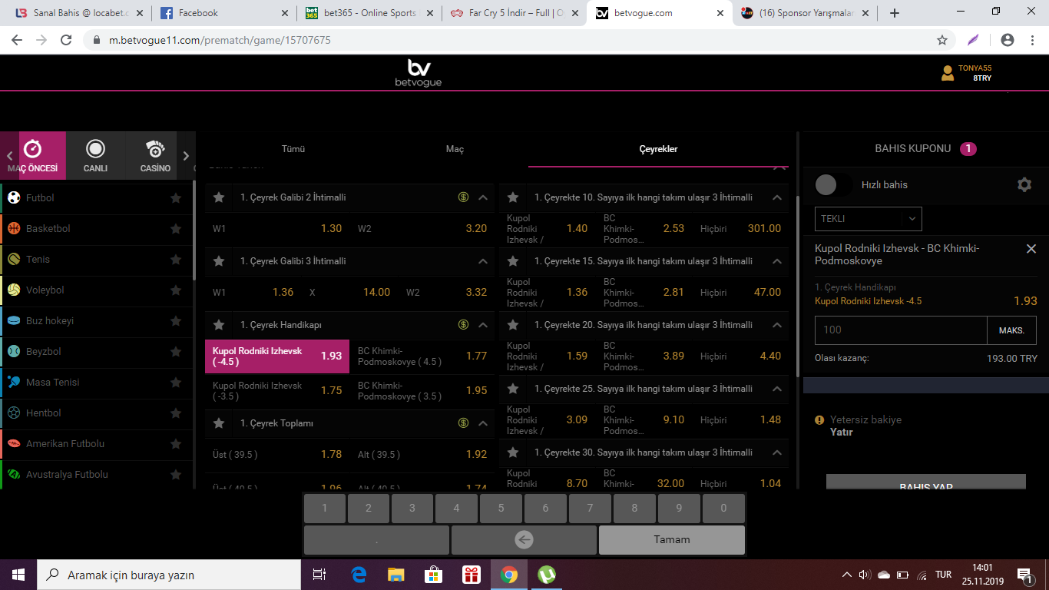This screenshot has height=590, width=1049.
Task: Tap the Tamam keypad button
Action: 671,540
